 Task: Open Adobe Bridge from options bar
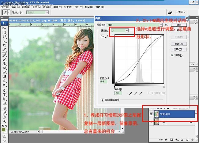pos(170,12)
